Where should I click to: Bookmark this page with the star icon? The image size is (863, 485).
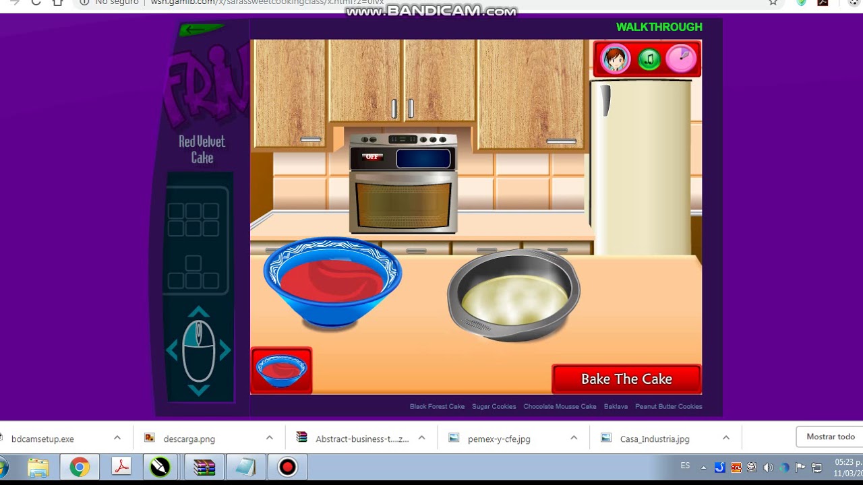[x=773, y=3]
